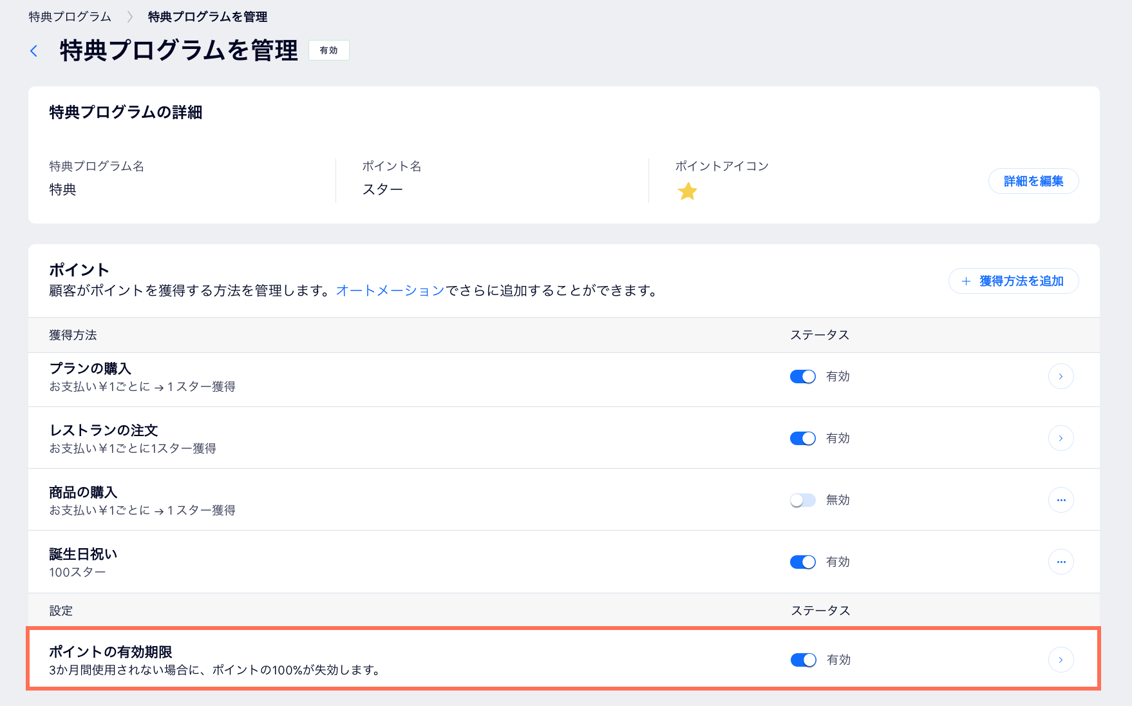Open the overflow menu for 商品の購入

(1061, 499)
